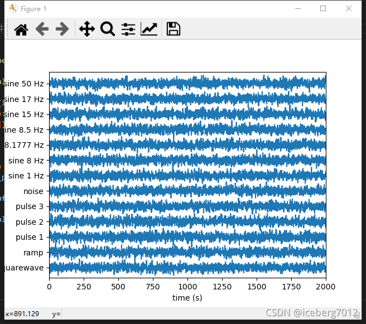Click the 'pulse 2' channel label
366x324 pixels.
pos(30,222)
